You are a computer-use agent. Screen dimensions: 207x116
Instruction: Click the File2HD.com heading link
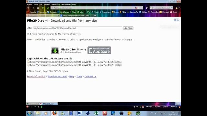(37, 21)
